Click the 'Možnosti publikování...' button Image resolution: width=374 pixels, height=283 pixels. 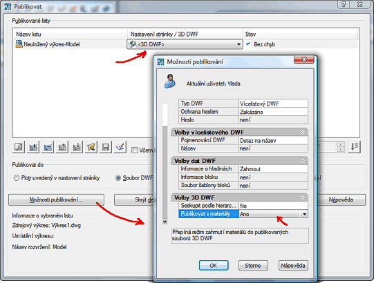point(56,199)
